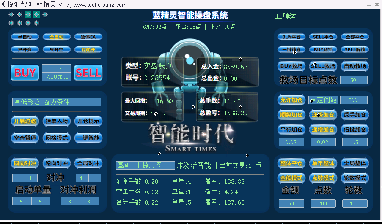Minimize the 蓝精灵 panel window
This screenshot has width=382, height=224.
(369, 5)
